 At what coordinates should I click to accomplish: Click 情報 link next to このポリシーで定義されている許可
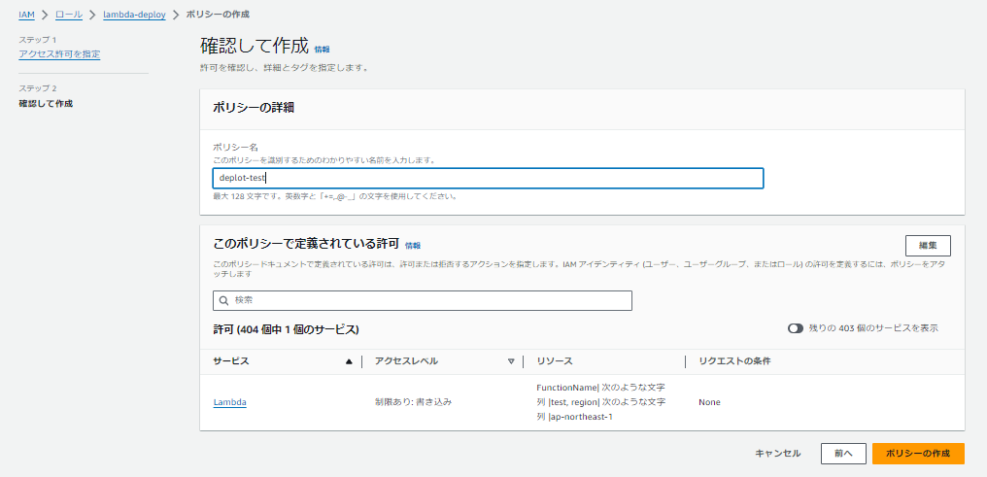(412, 246)
